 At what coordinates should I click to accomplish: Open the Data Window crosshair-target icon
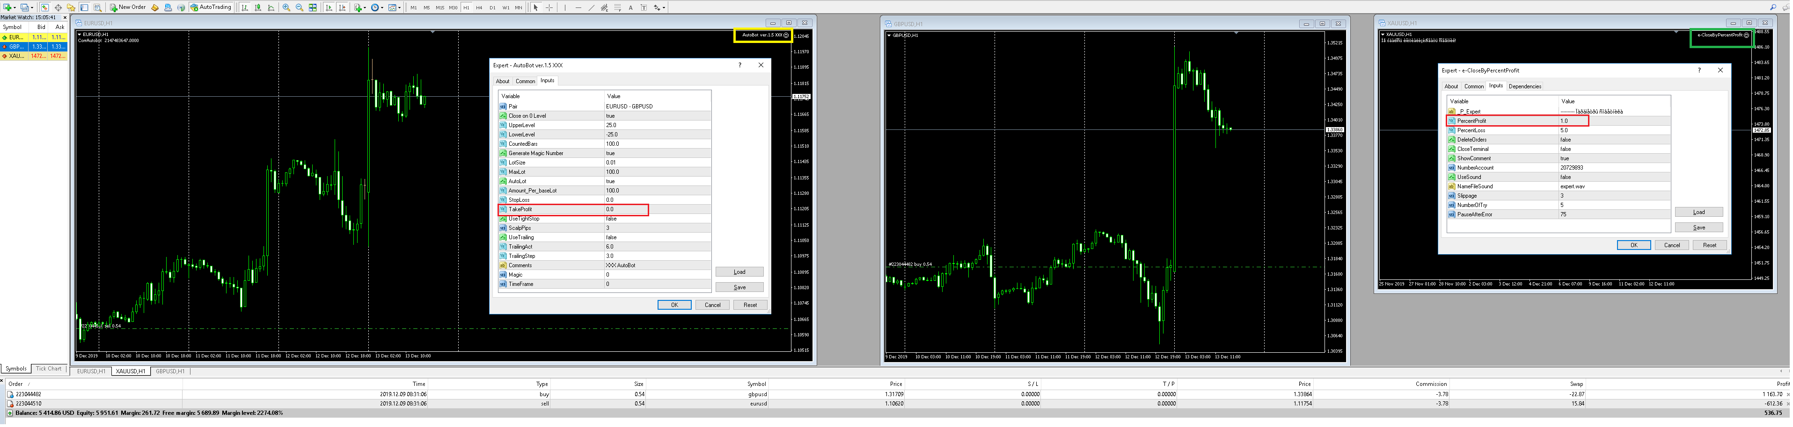(59, 7)
